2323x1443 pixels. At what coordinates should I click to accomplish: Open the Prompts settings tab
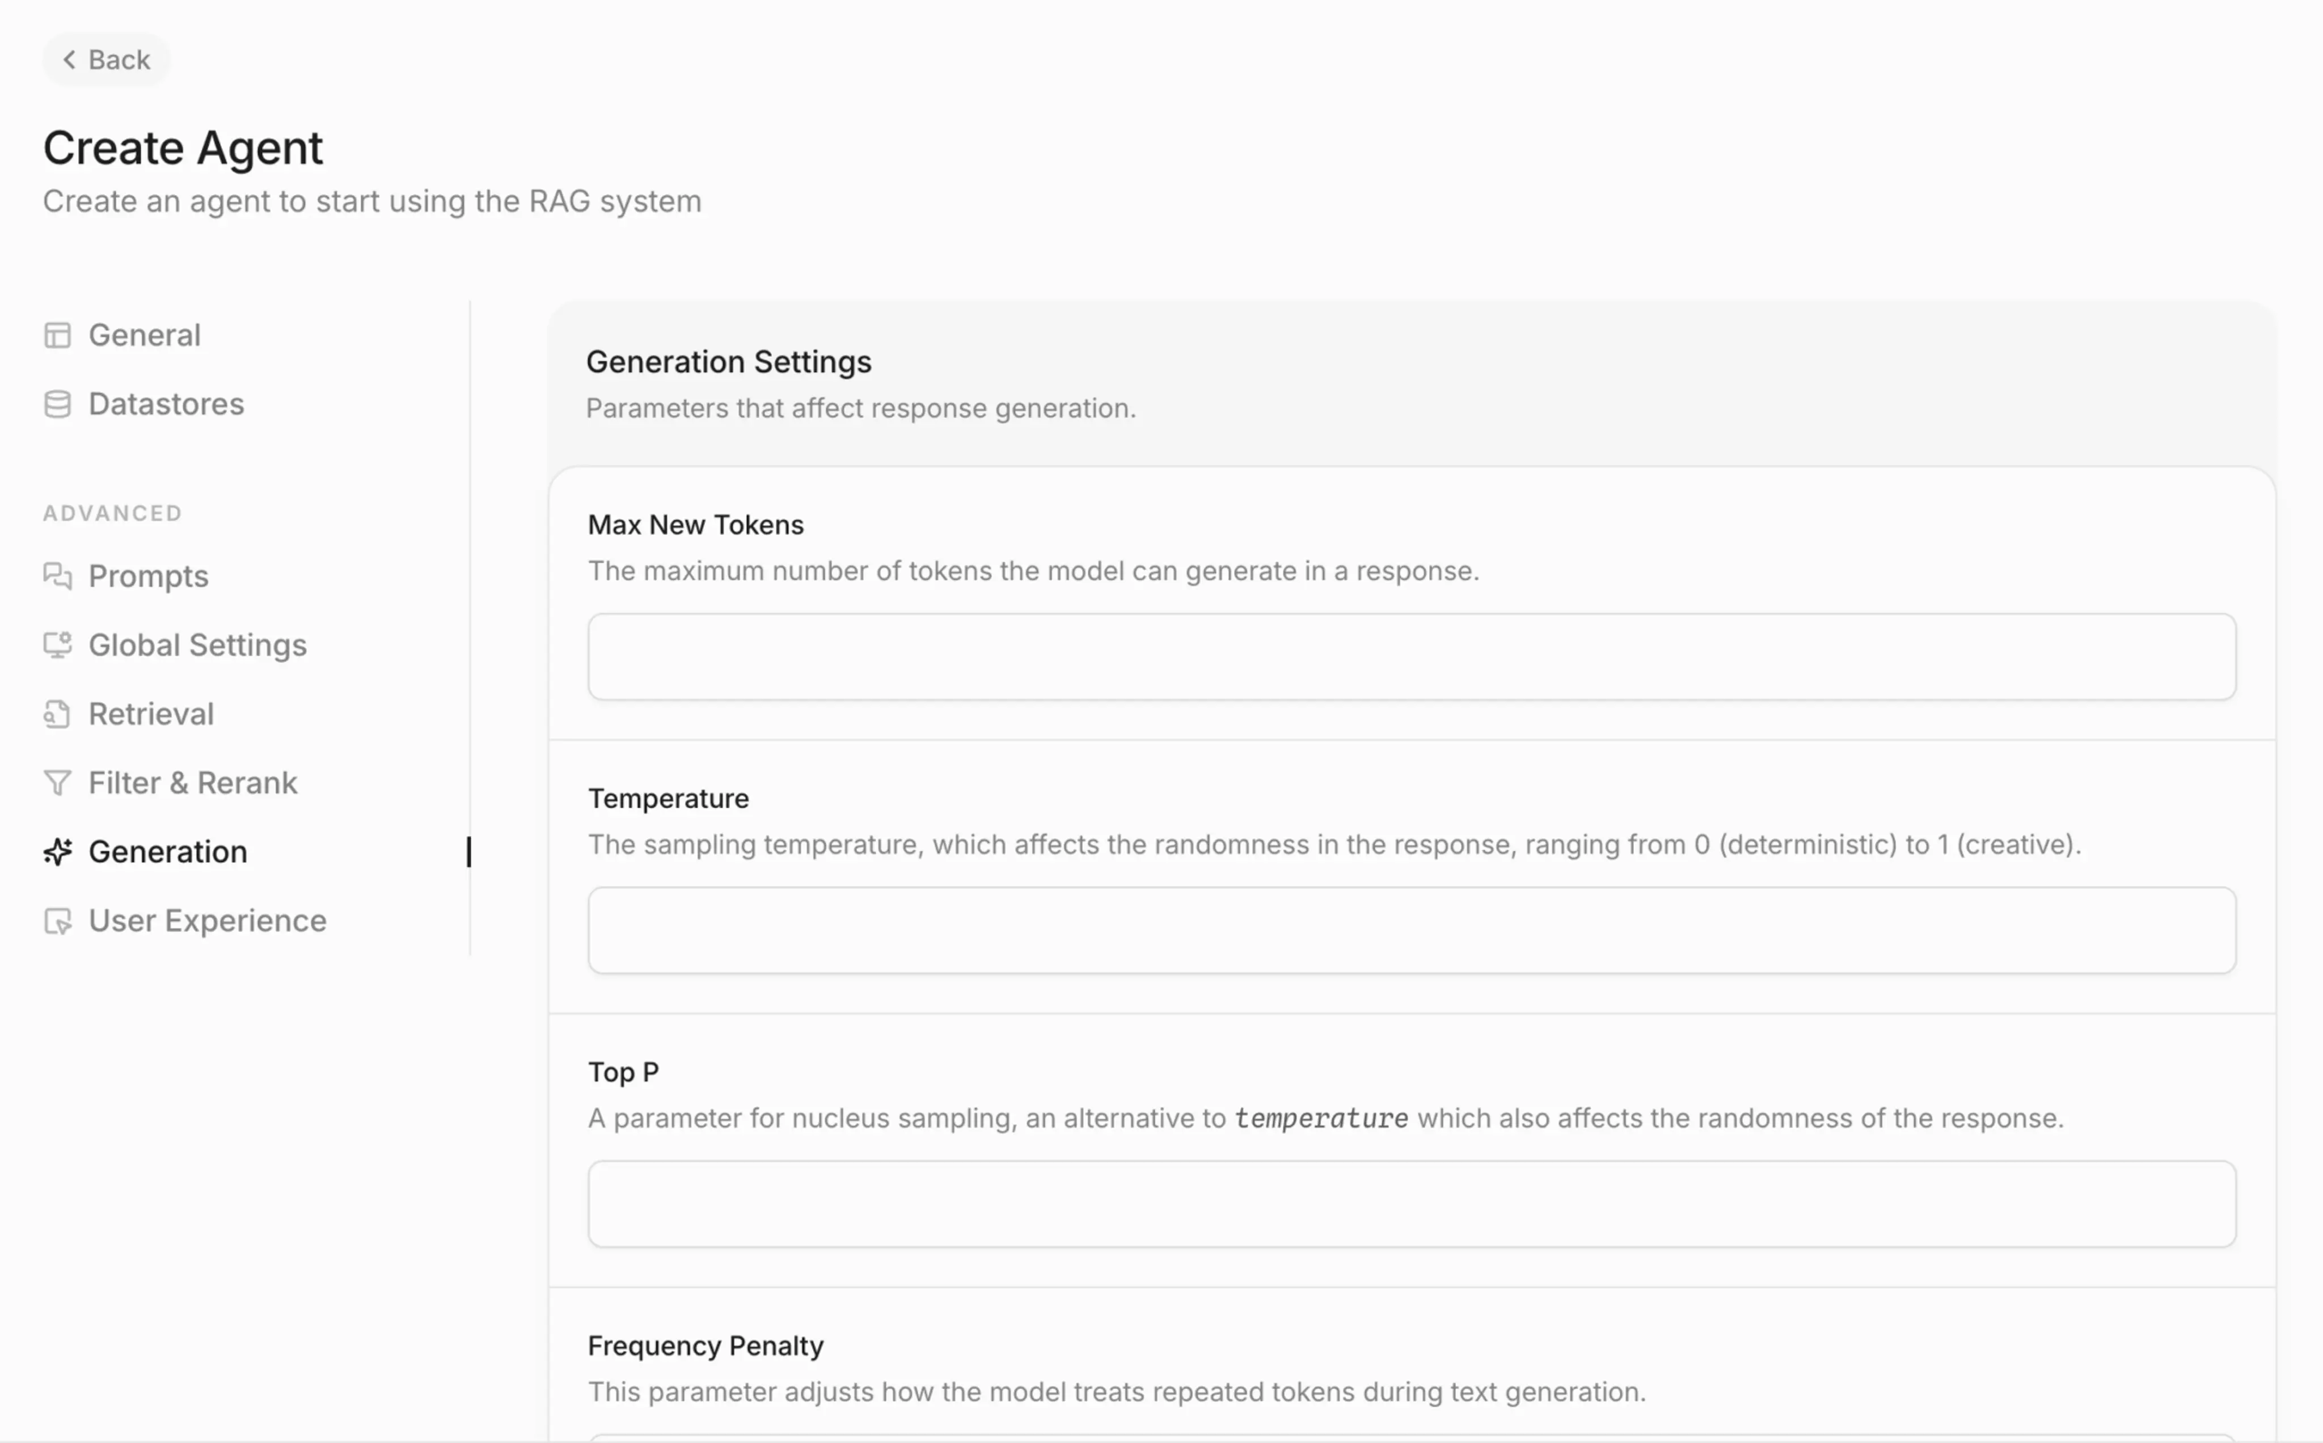coord(148,576)
